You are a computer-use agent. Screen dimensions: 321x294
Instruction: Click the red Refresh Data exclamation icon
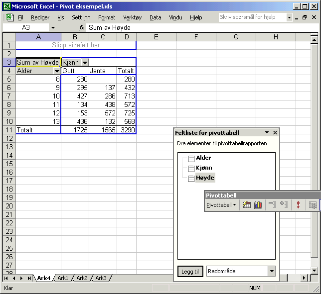tap(298, 205)
